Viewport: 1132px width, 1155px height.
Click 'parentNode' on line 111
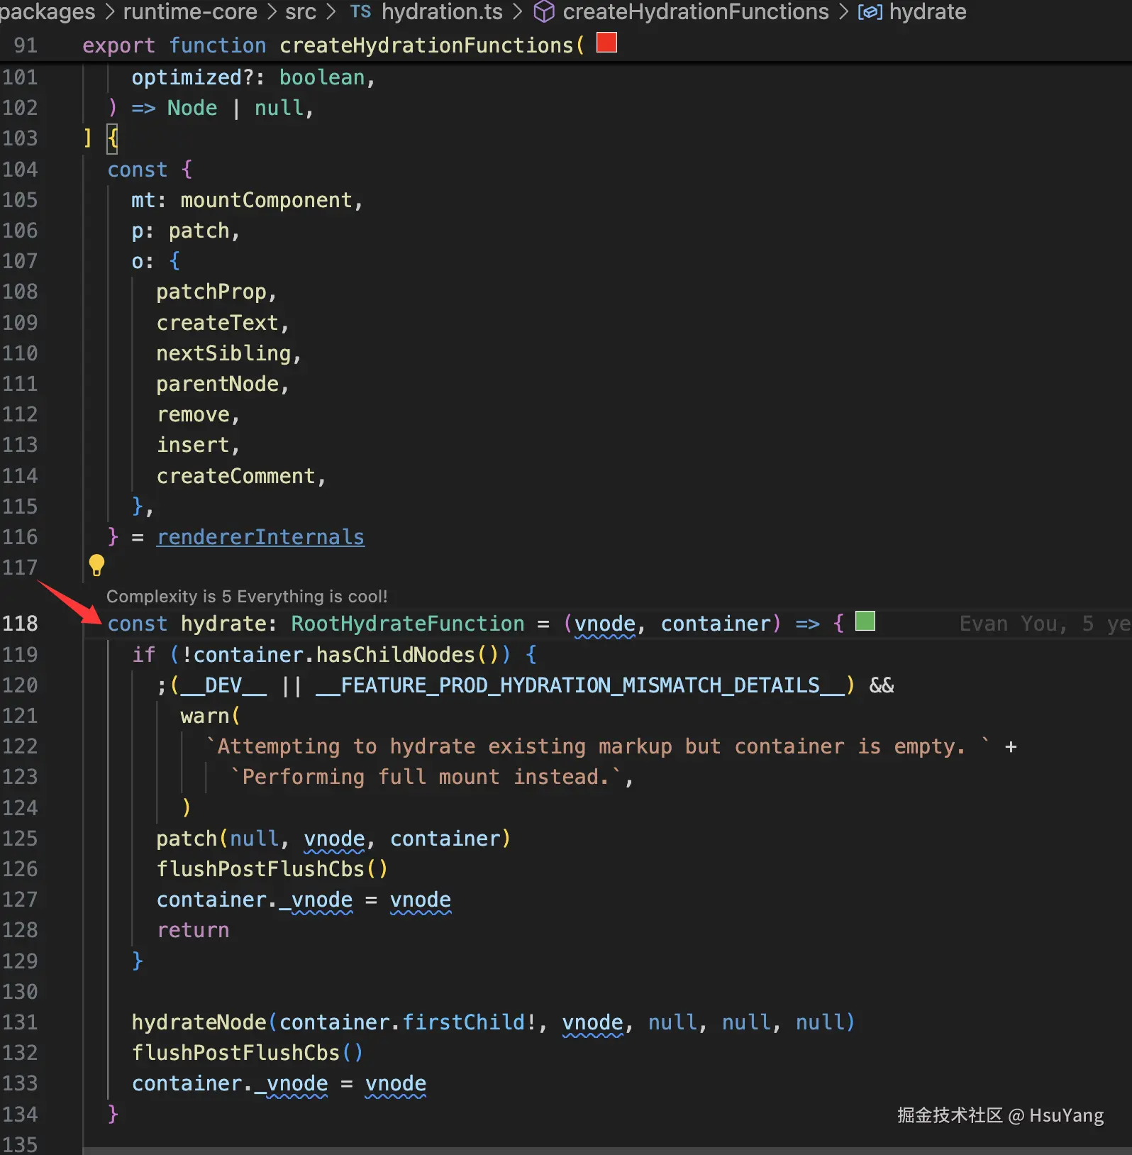coord(217,384)
